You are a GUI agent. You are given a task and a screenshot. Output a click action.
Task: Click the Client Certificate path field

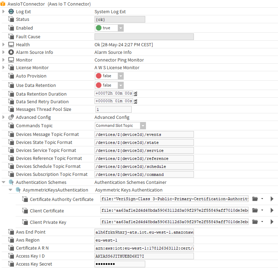click(174, 210)
